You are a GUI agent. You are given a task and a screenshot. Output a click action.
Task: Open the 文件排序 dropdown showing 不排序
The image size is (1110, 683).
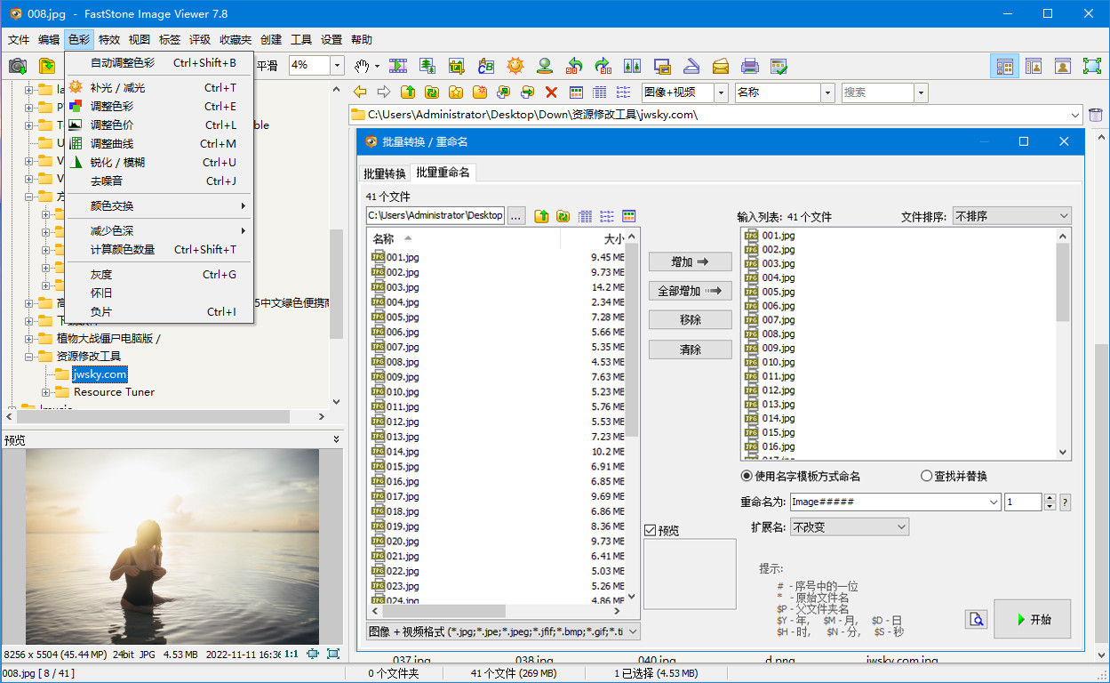click(x=1011, y=215)
